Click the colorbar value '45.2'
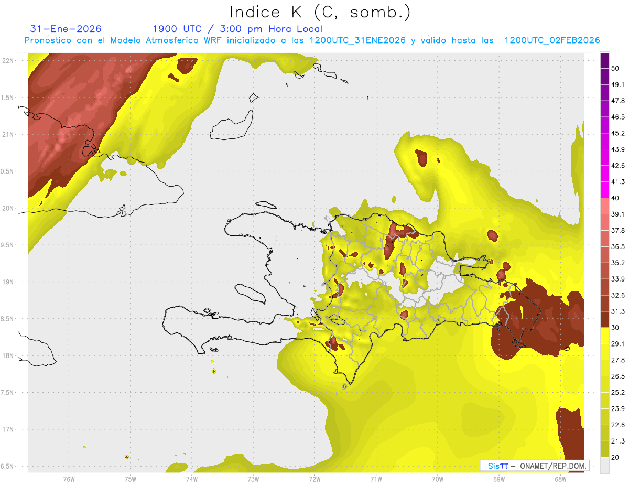 click(x=618, y=133)
